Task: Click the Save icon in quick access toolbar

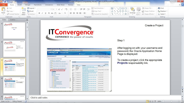Action: [x=5, y=1]
